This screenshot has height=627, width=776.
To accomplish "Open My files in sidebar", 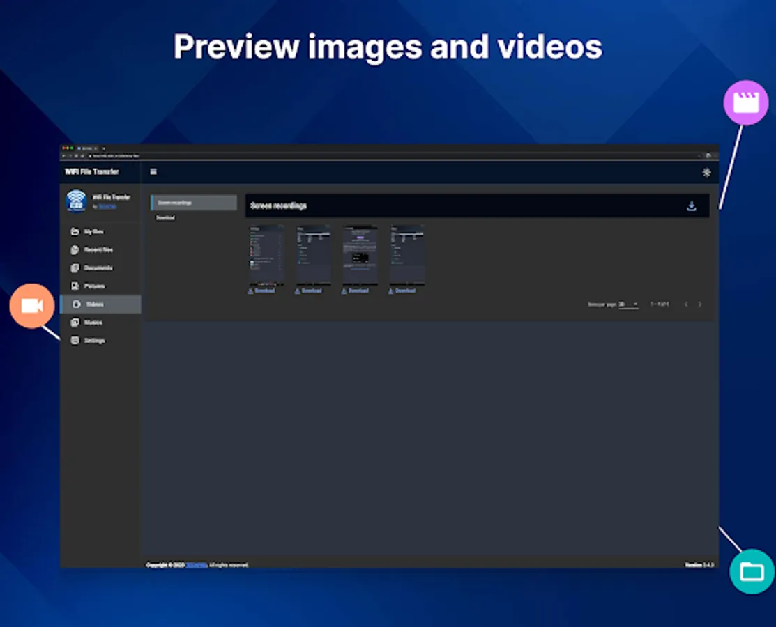I will 93,232.
